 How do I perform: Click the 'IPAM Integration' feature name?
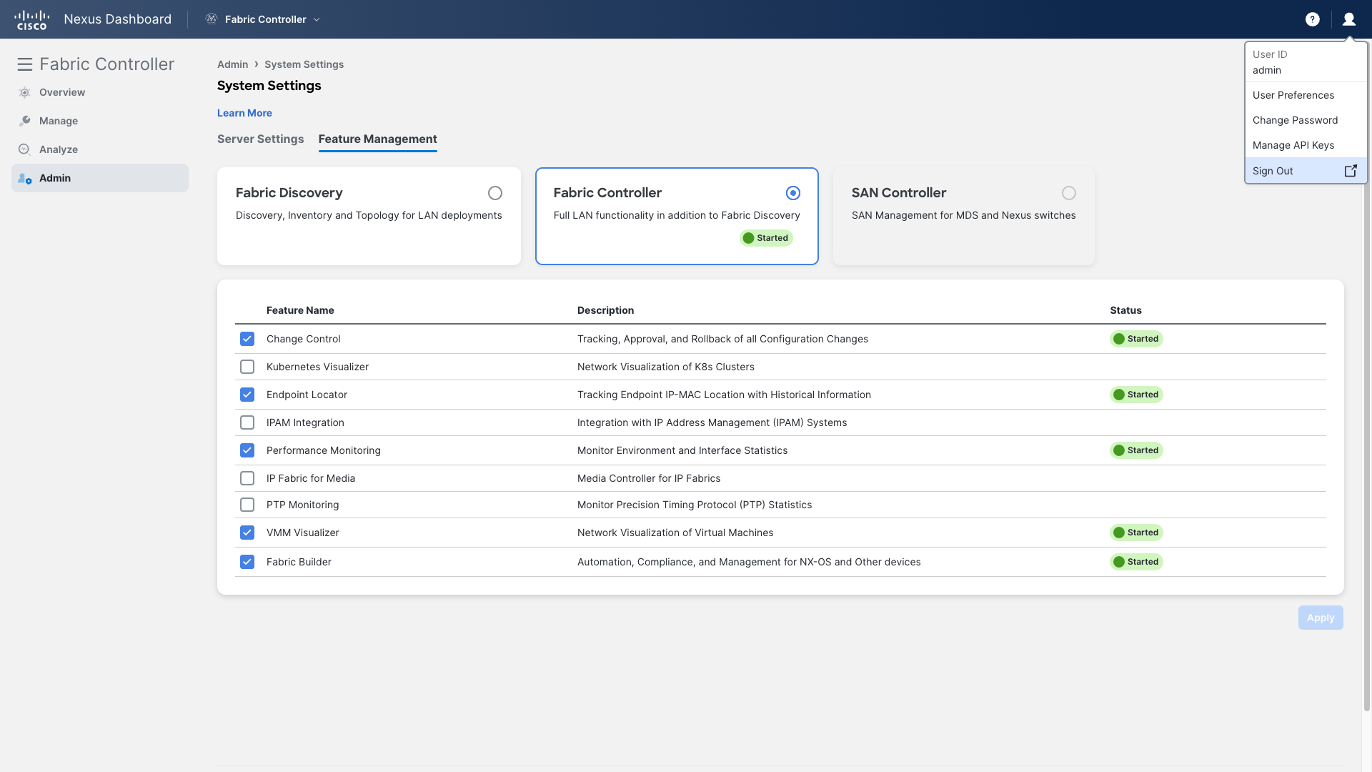pos(306,422)
